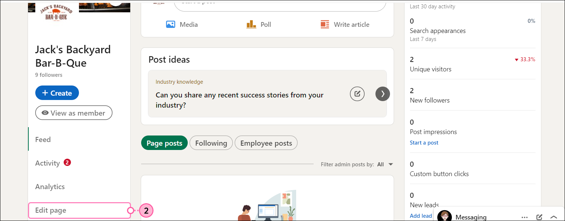
Task: Click the Poll label
Action: (266, 24)
